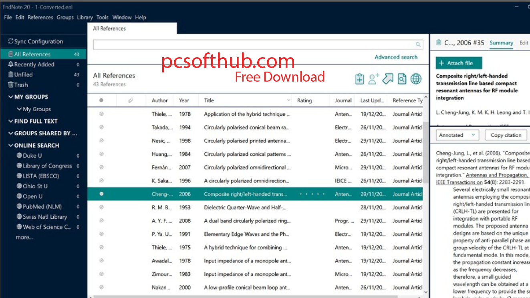The image size is (530, 298).
Task: Click the Title column sort arrow
Action: click(x=288, y=100)
